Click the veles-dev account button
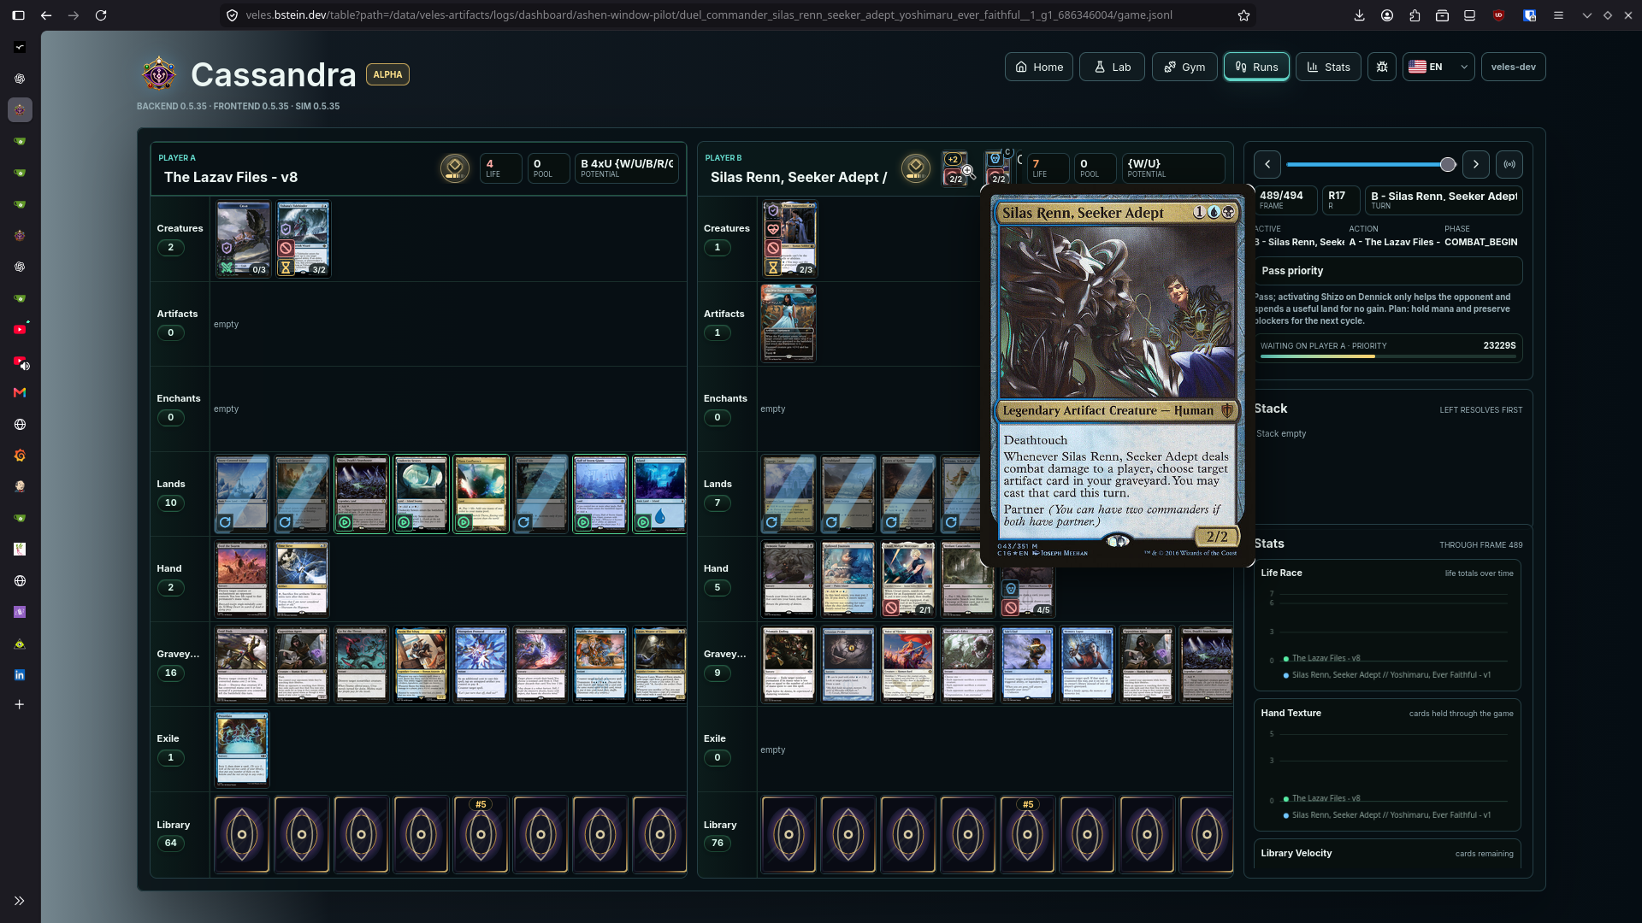The height and width of the screenshot is (923, 1642). pyautogui.click(x=1513, y=67)
